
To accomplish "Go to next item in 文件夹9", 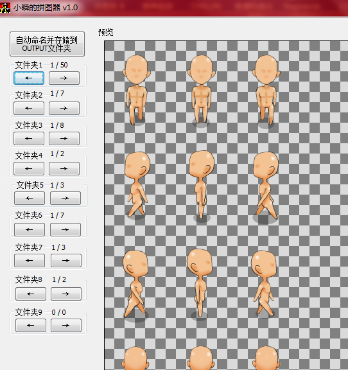I will coord(66,326).
